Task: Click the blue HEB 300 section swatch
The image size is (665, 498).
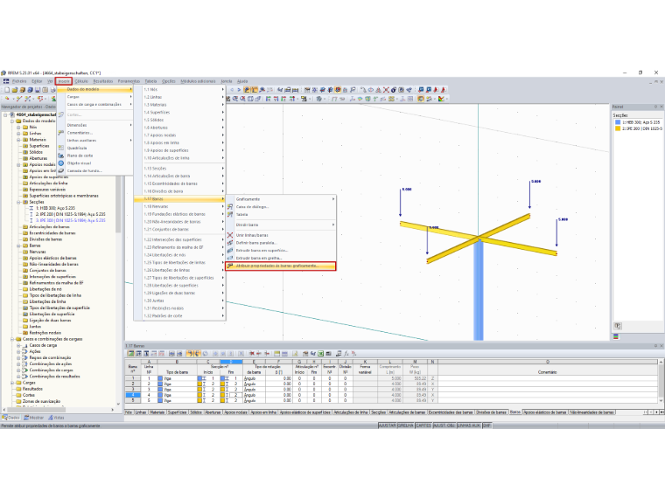Action: tap(618, 122)
